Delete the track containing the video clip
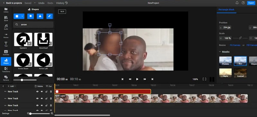Viewport: 257px width, 117px height. tap(51, 98)
